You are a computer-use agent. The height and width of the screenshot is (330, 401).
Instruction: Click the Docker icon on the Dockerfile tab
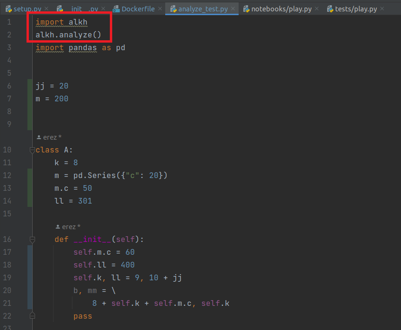116,9
